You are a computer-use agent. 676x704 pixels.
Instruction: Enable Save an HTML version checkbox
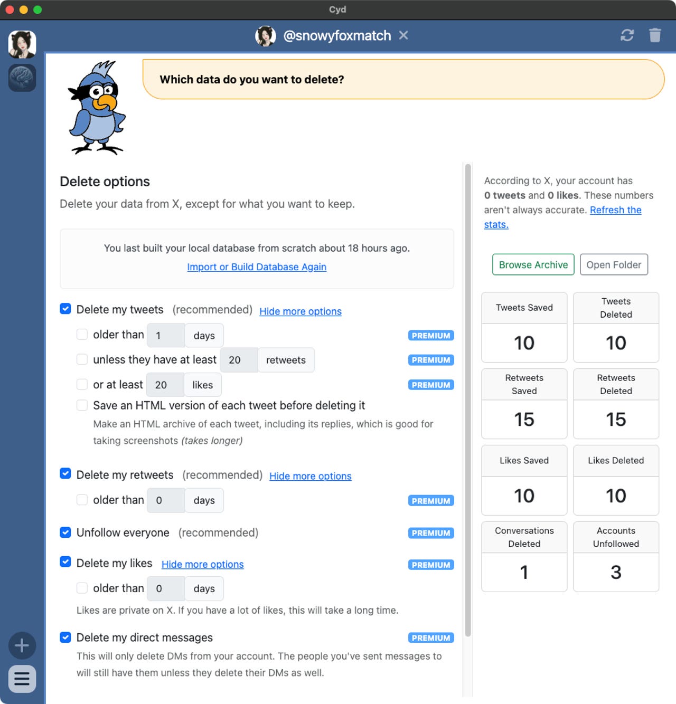82,405
